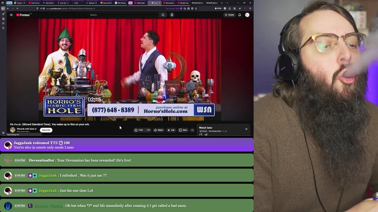Go forward in browser history

[x=12, y=8]
